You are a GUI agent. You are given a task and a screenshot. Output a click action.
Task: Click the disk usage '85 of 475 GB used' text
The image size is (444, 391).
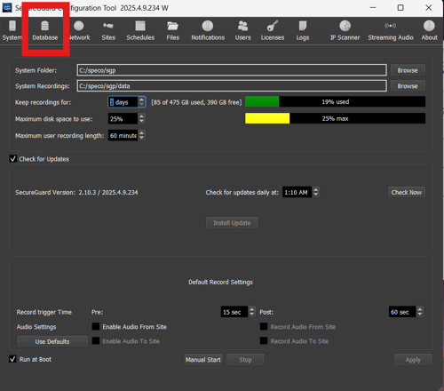tap(196, 102)
